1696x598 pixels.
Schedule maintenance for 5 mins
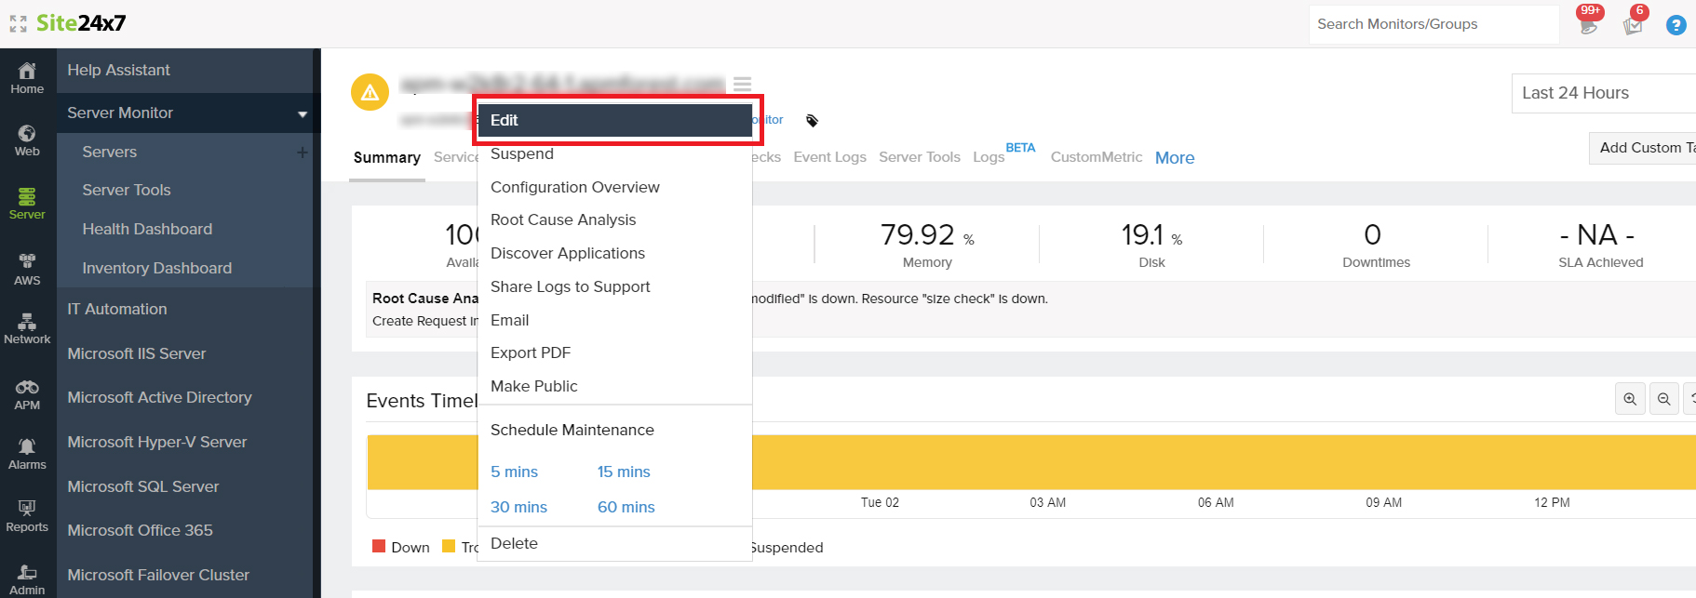click(x=514, y=472)
